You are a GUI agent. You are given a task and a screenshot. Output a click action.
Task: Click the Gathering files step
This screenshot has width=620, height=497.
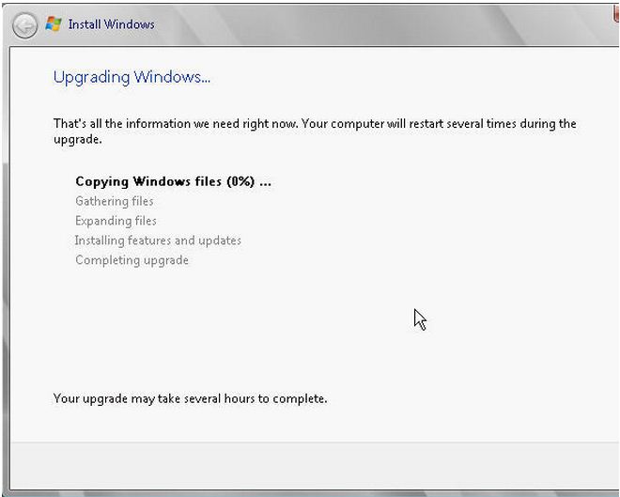pos(115,201)
